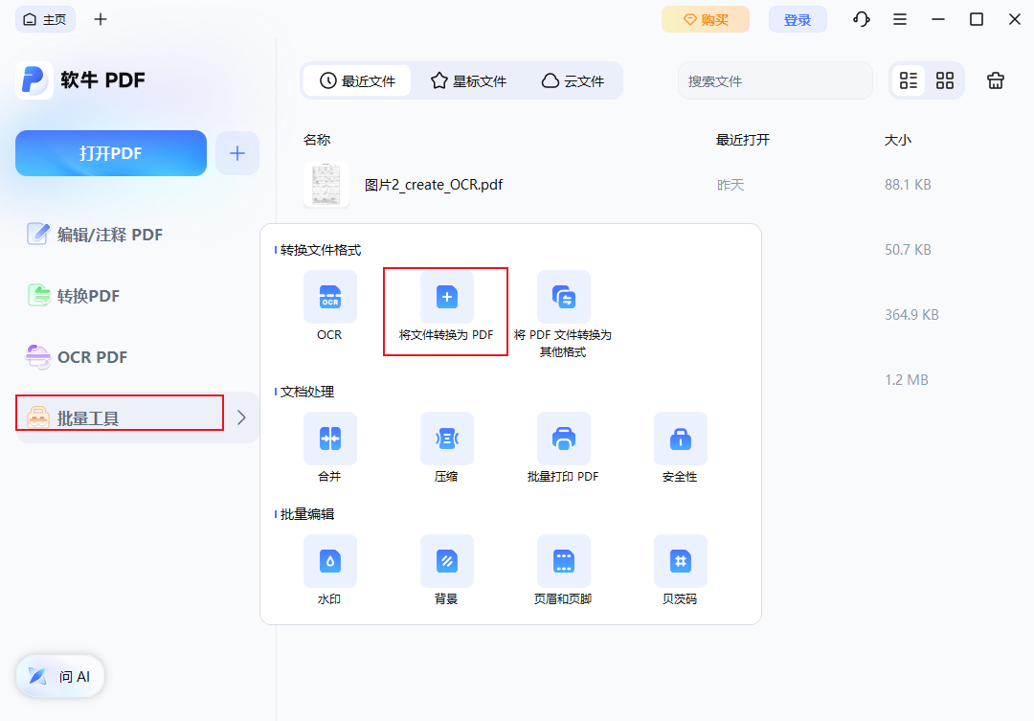1034x721 pixels.
Task: Open the 合并 merge tool
Action: pyautogui.click(x=329, y=439)
